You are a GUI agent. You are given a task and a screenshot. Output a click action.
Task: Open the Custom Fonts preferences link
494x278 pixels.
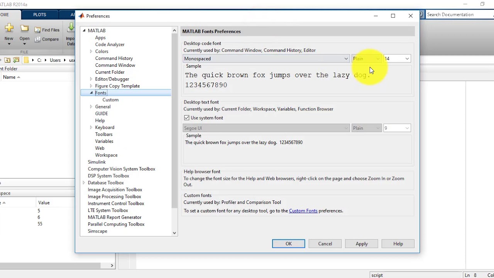[303, 211]
